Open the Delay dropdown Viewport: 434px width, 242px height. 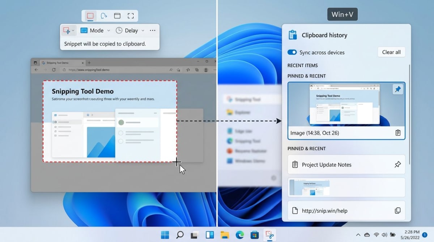[130, 30]
